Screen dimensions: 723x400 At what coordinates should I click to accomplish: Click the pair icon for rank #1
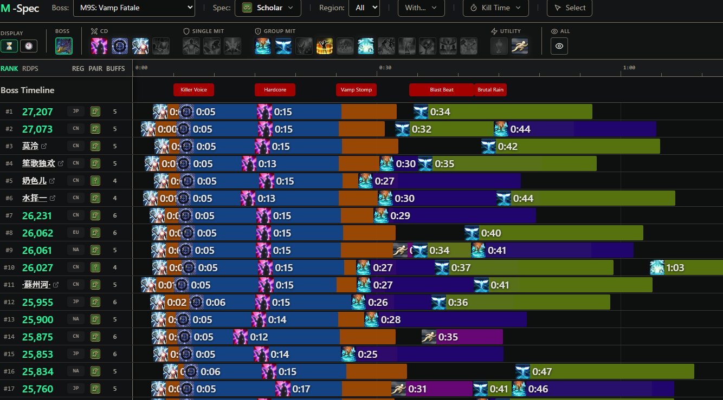click(95, 112)
